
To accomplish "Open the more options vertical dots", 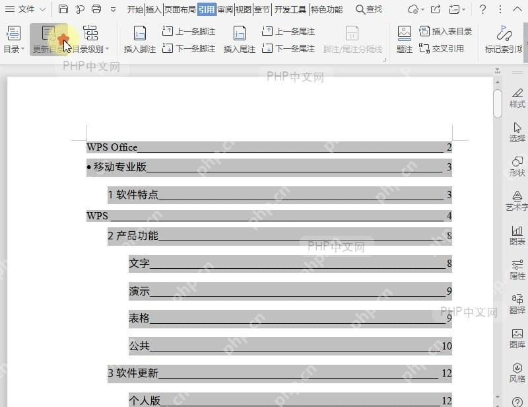I will [500, 9].
